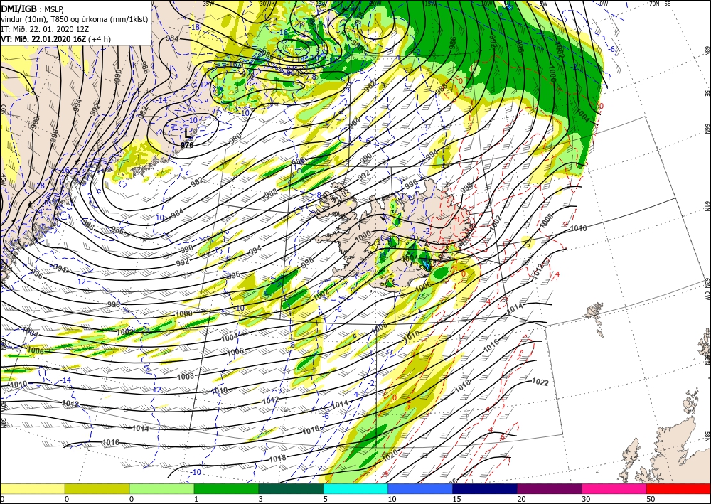The image size is (711, 504).
Task: Click the '35W' longitude label
Action: (208, 4)
